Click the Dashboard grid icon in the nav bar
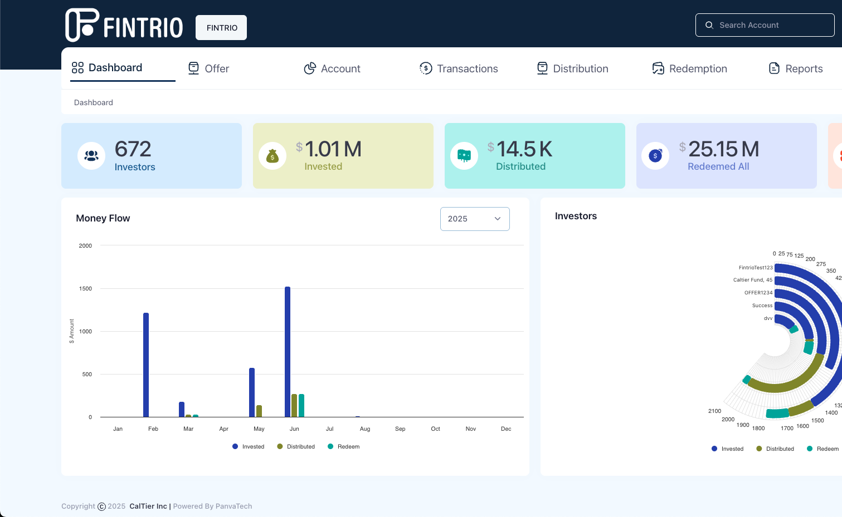The height and width of the screenshot is (517, 842). click(77, 67)
